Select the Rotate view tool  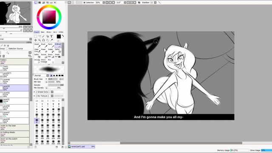pyautogui.click(x=43, y=40)
